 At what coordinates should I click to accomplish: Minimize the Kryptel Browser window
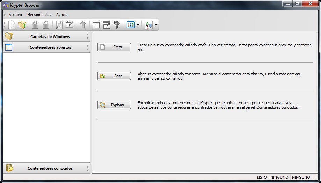(287, 3)
